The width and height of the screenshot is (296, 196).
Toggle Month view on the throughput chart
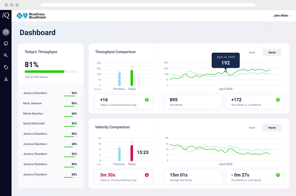coord(271,52)
